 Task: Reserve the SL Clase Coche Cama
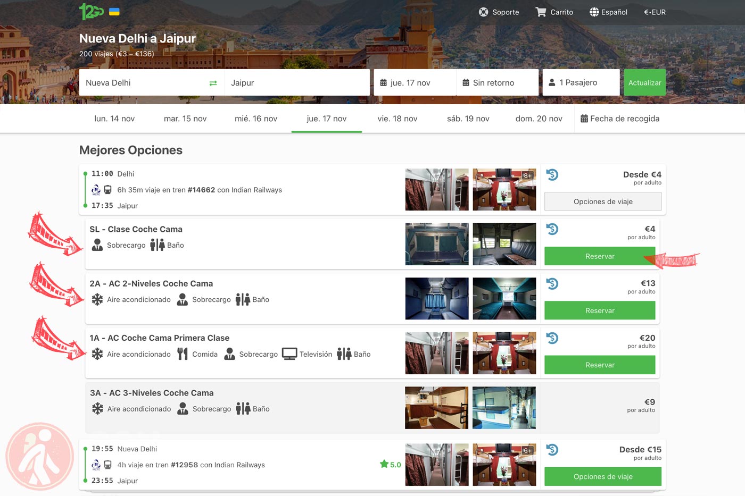click(600, 256)
